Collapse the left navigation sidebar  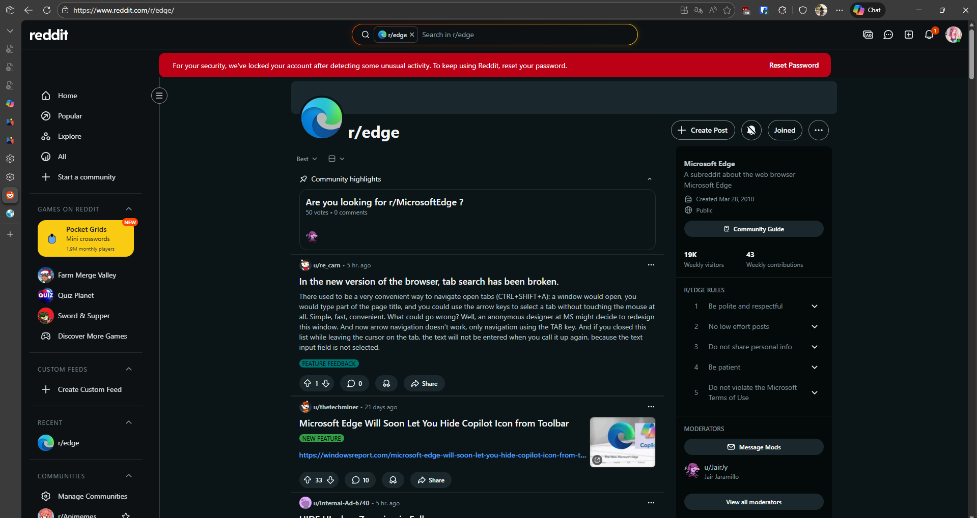[159, 96]
